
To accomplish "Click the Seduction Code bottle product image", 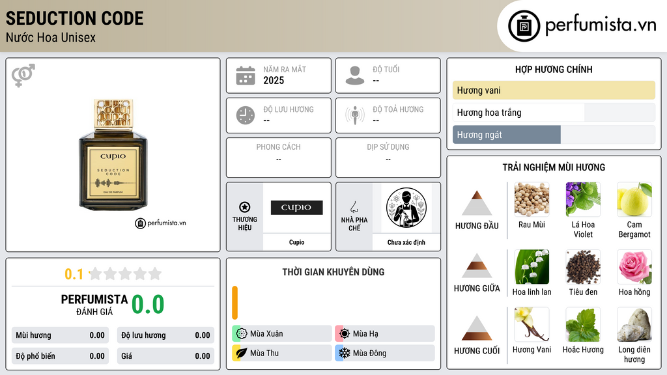I will point(113,155).
